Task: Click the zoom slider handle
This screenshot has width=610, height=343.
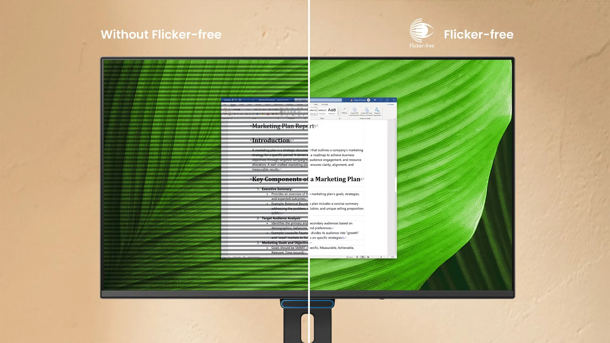Action: (x=381, y=257)
